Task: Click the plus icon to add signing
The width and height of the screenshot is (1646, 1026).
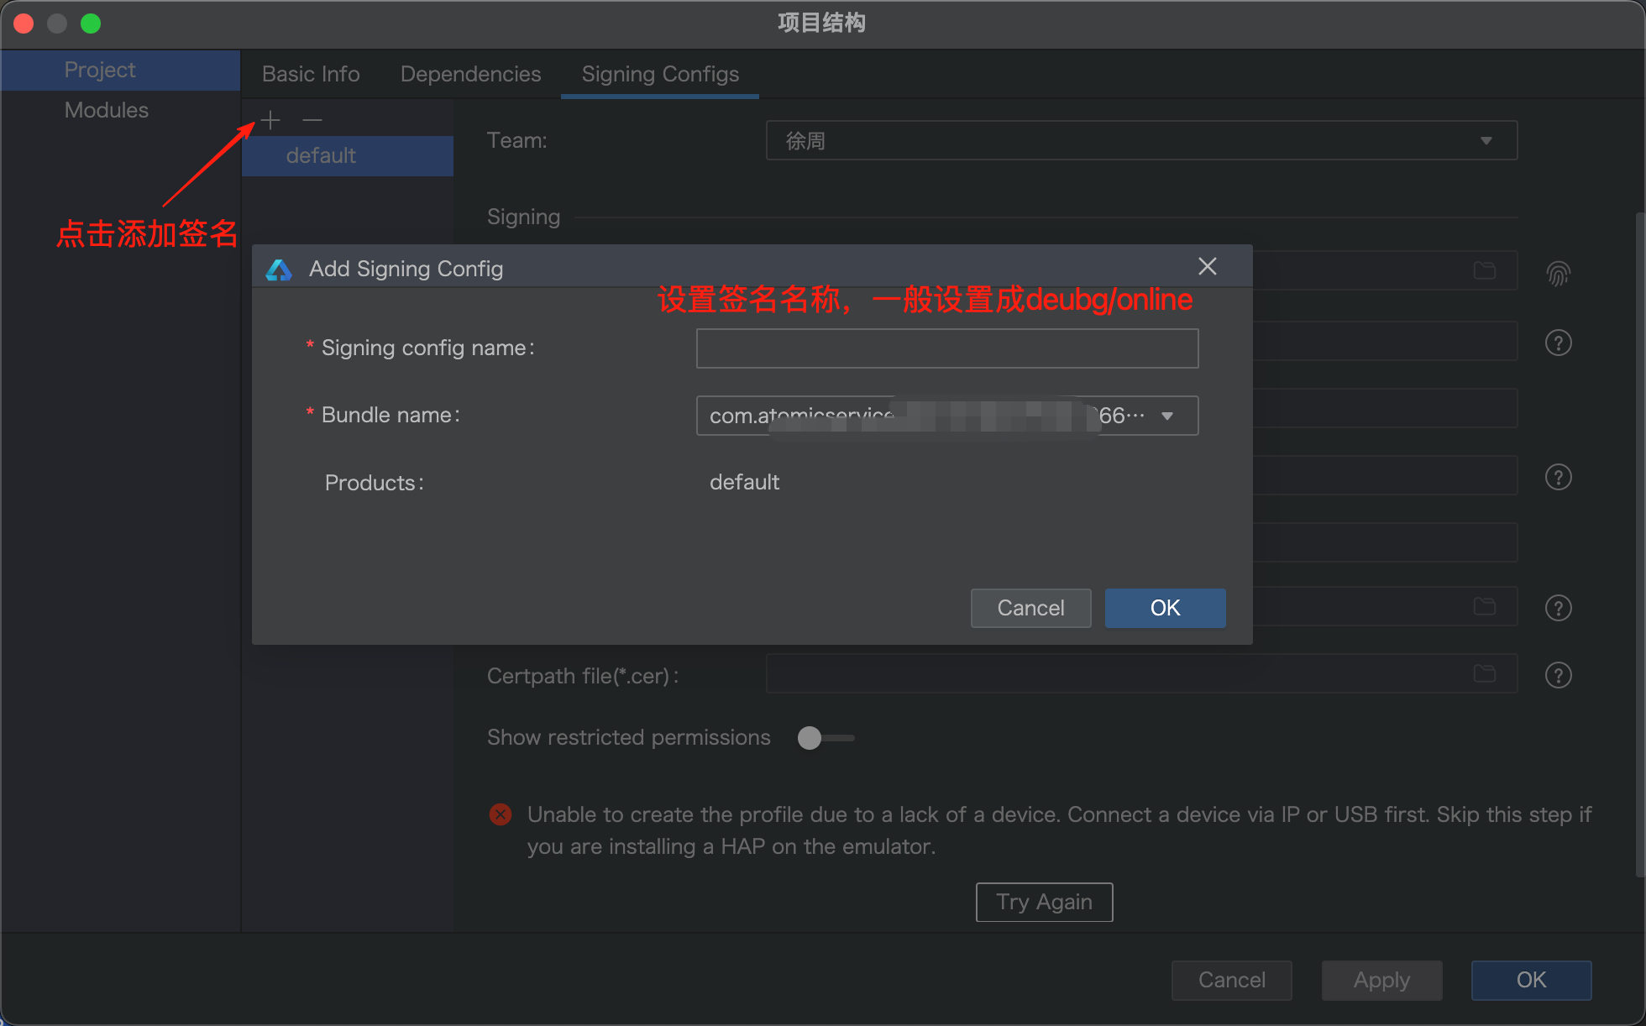Action: point(270,121)
